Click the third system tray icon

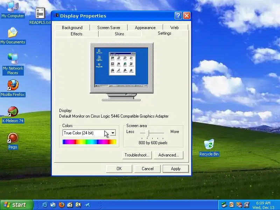click(x=239, y=205)
